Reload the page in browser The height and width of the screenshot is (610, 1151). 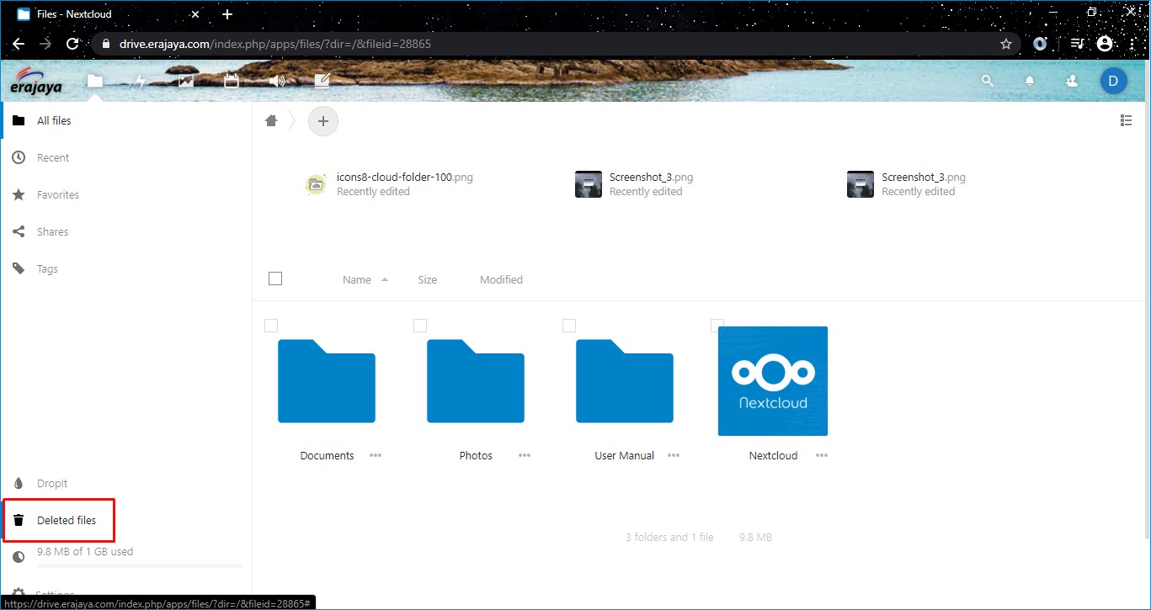pyautogui.click(x=72, y=44)
